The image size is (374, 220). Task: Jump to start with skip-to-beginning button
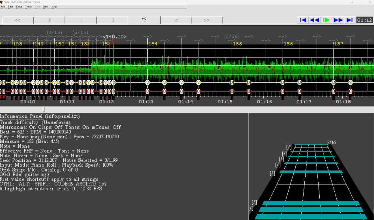(303, 20)
